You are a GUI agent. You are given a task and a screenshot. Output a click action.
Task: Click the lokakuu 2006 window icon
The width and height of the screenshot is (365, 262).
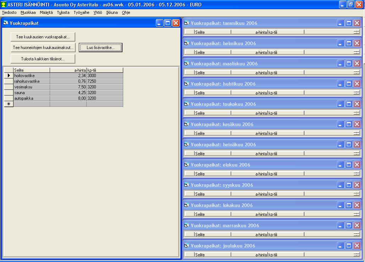click(186, 205)
